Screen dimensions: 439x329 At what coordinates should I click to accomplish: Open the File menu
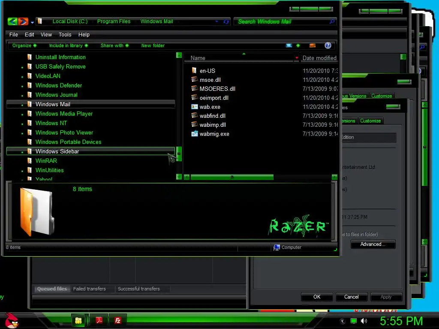(x=13, y=34)
